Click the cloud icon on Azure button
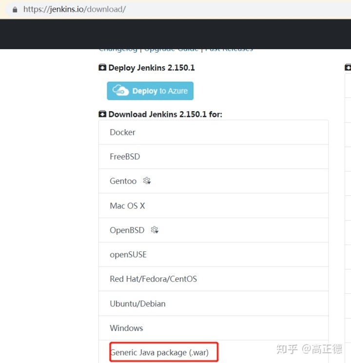Screen dimensions: 351x363 pyautogui.click(x=120, y=90)
